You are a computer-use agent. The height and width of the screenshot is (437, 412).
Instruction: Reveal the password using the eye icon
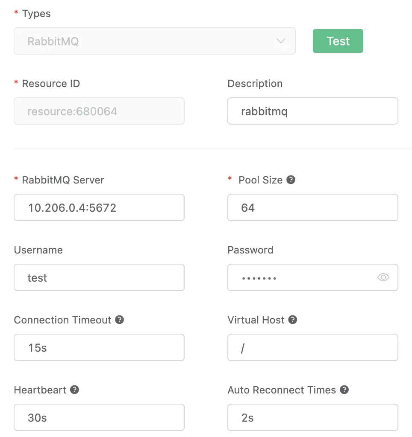point(383,277)
